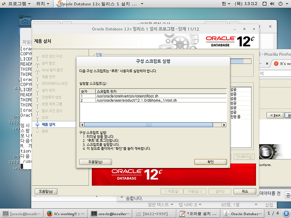The image size is (291, 218).
Task: Select the 데이터베이스 버전 step in sidebar
Action: (x=55, y=84)
